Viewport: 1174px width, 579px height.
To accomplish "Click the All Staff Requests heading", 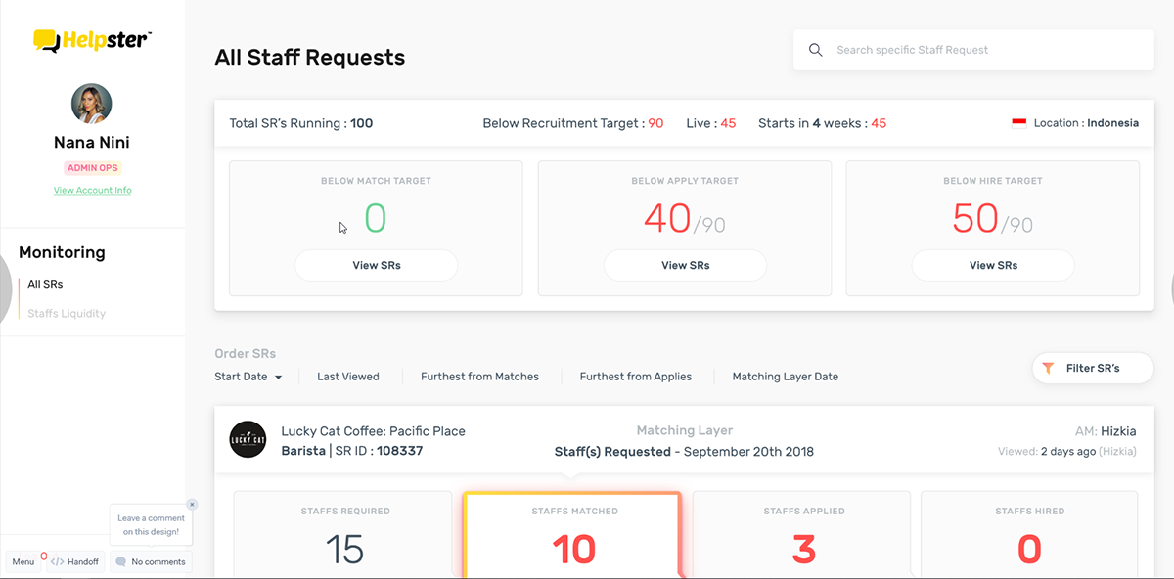I will (310, 58).
